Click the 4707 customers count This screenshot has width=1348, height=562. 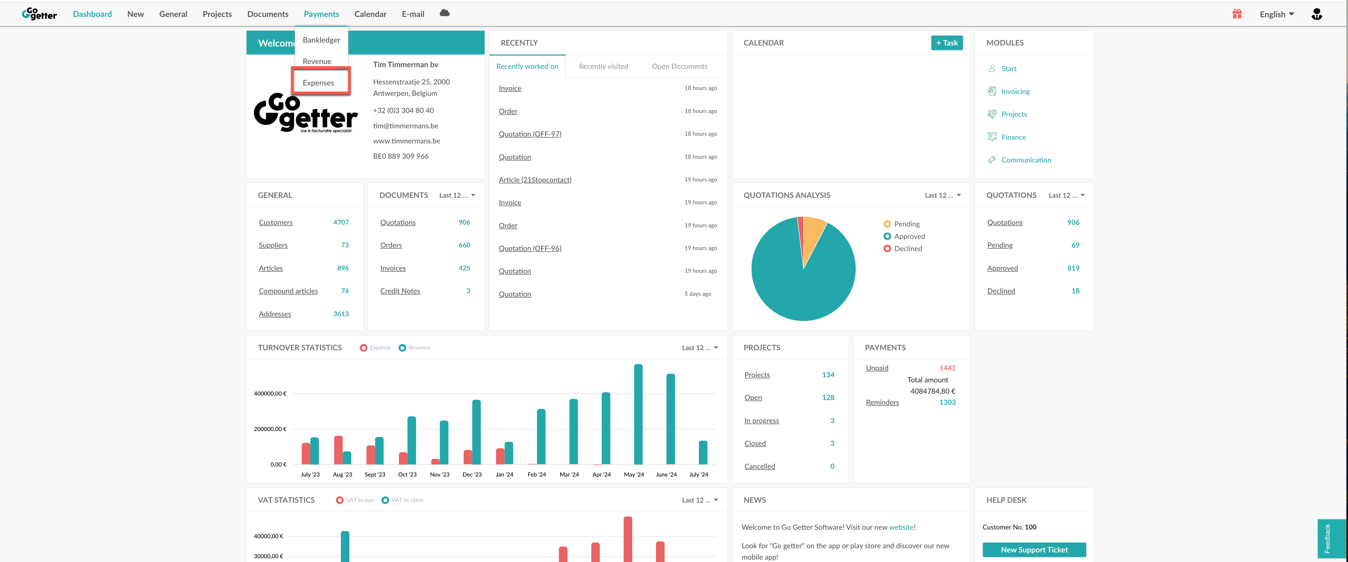341,223
